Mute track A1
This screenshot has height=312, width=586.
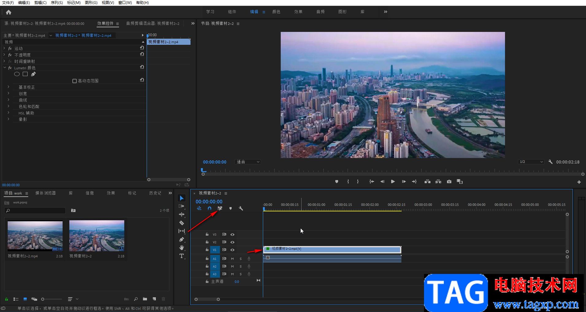click(232, 259)
